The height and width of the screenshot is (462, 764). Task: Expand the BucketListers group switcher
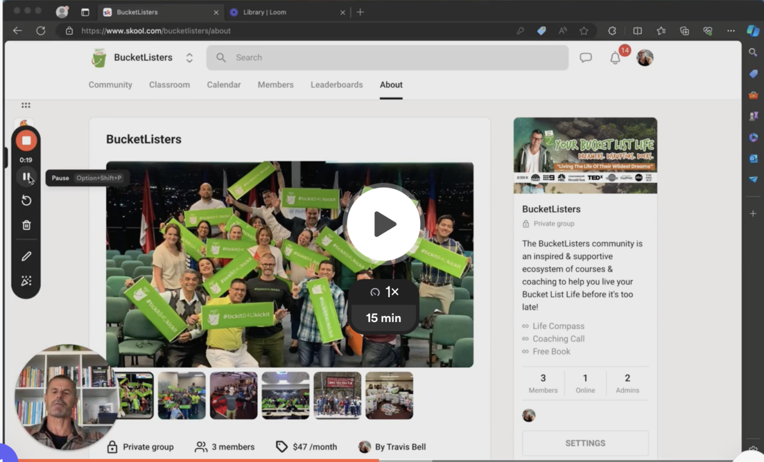point(189,58)
